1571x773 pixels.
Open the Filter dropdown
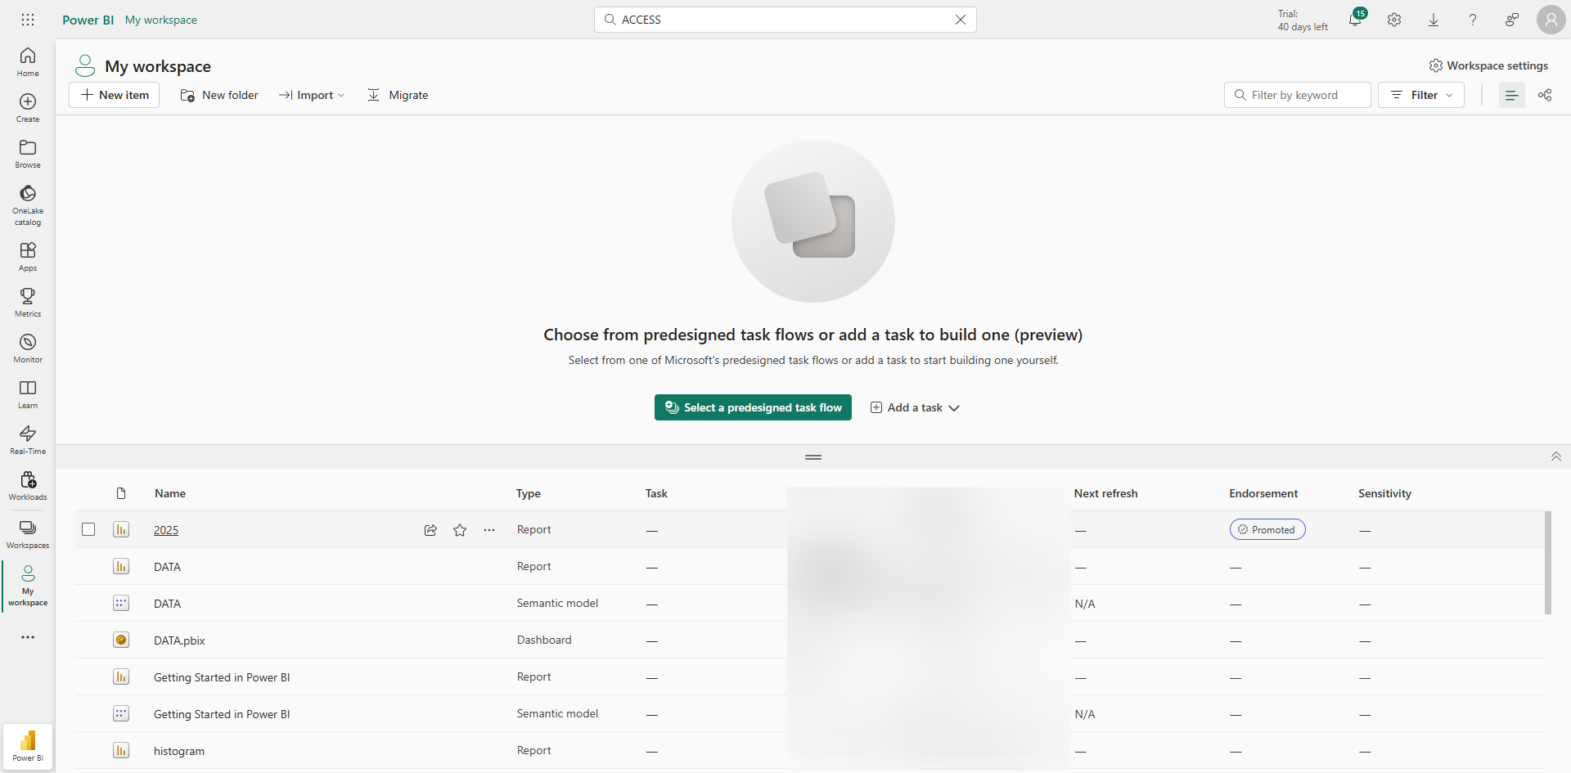1421,95
